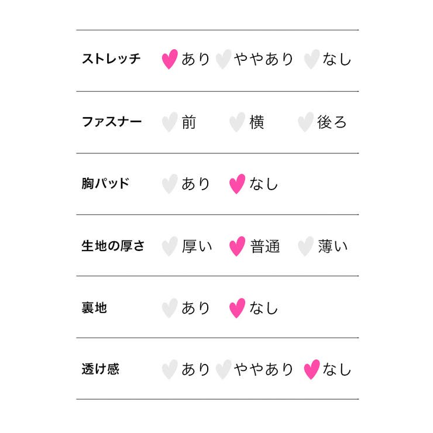Click the pink heart beside ストレッチ あり
Image resolution: width=433 pixels, height=433 pixels.
(x=169, y=59)
